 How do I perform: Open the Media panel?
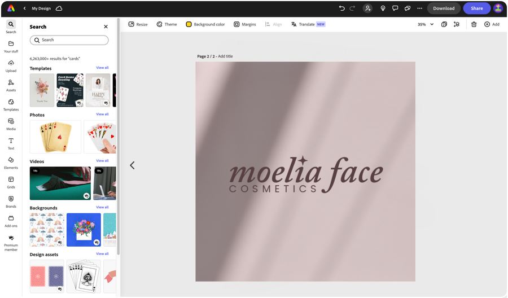click(11, 124)
